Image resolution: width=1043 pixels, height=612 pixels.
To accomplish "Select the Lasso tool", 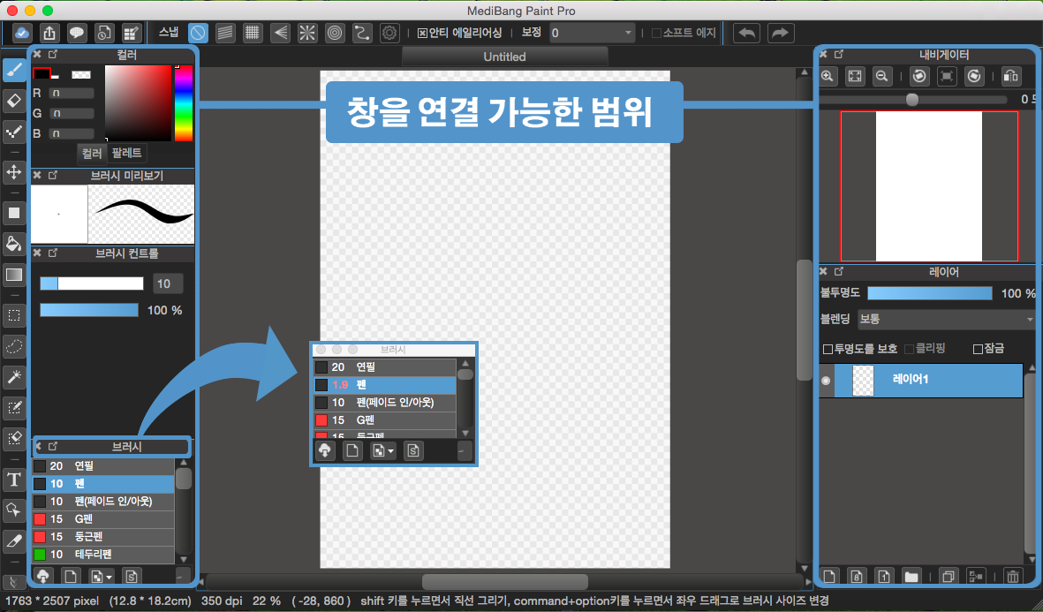I will point(15,346).
